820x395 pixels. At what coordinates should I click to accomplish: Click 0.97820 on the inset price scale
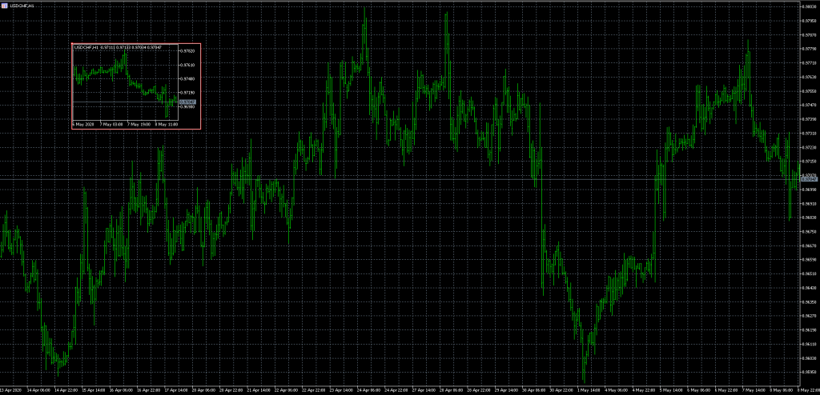(188, 51)
